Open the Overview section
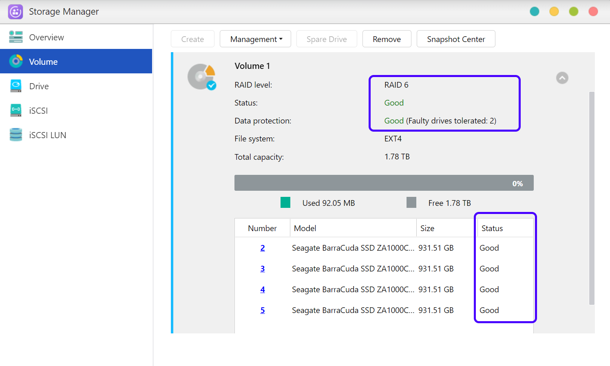 point(46,37)
